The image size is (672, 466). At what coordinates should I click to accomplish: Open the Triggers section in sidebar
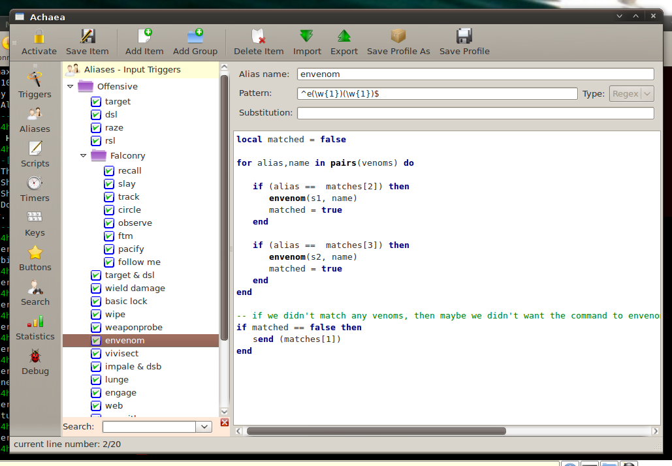click(x=35, y=85)
